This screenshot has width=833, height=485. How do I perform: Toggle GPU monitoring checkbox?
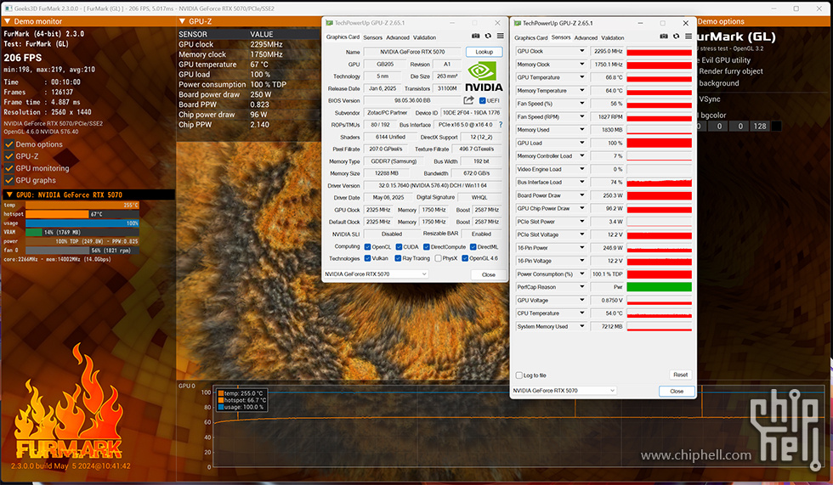[9, 168]
